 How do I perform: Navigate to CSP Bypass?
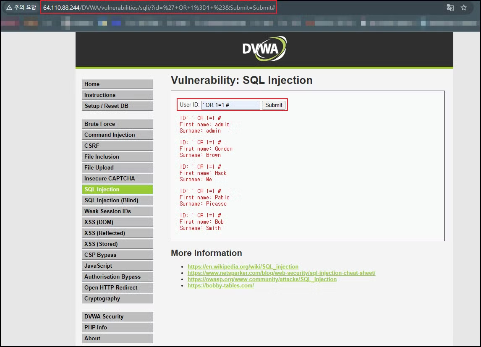(118, 255)
